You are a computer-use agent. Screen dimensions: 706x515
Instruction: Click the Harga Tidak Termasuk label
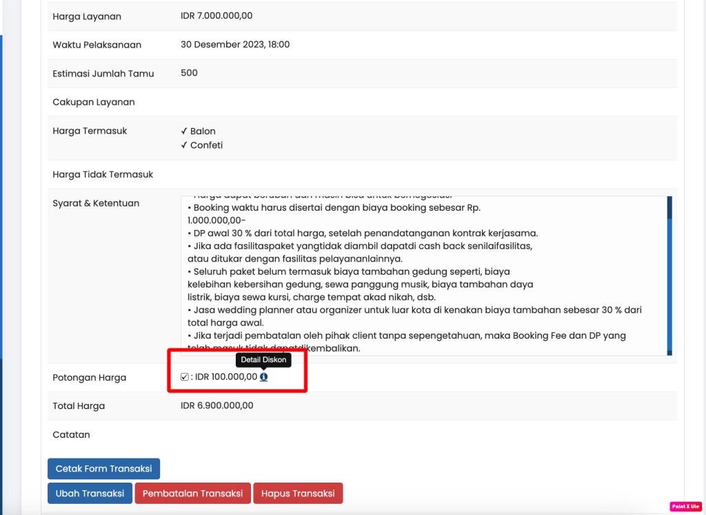pos(103,174)
